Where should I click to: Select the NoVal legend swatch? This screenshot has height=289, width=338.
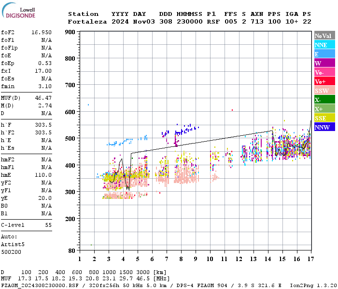tap(324, 35)
